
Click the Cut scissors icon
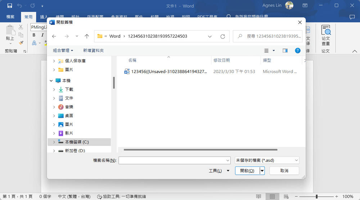[x=21, y=27]
